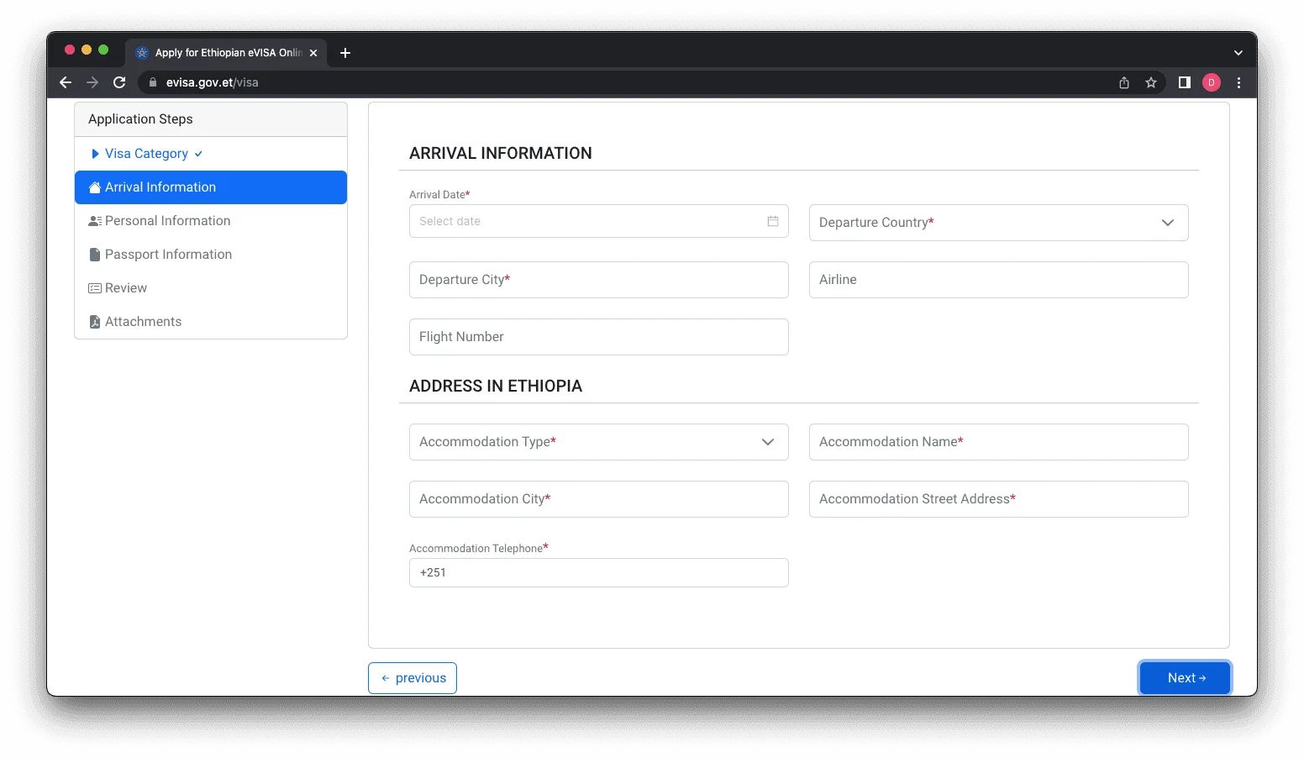
Task: Click the profile avatar icon
Action: [1211, 82]
